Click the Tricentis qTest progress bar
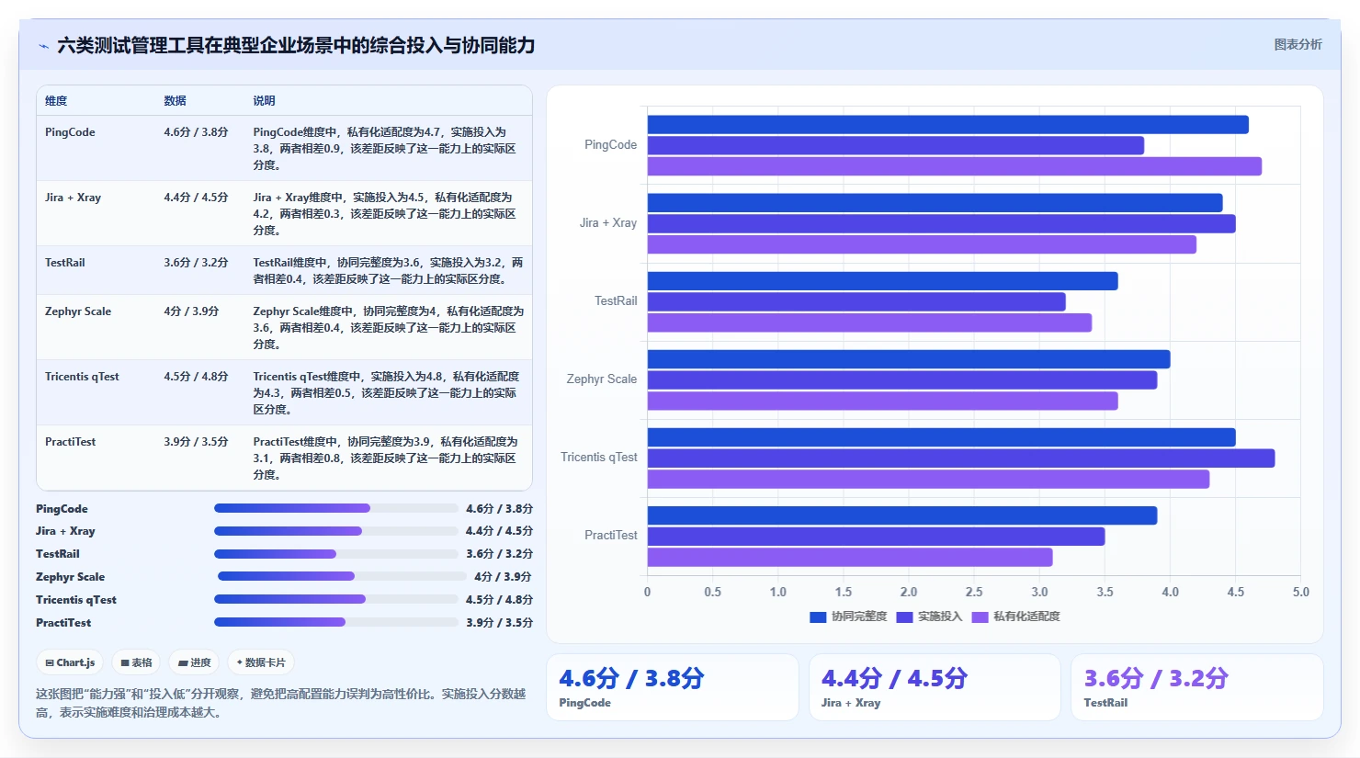1360x758 pixels. pos(335,600)
